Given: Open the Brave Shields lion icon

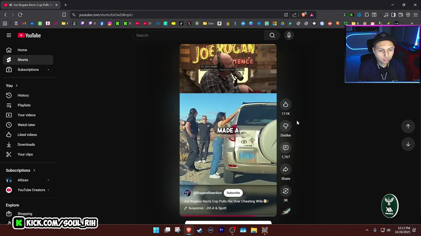Looking at the screenshot, I should click(304, 15).
